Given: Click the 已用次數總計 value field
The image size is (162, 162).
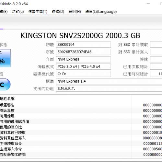Looking at the screenshot, I should [x=156, y=66].
